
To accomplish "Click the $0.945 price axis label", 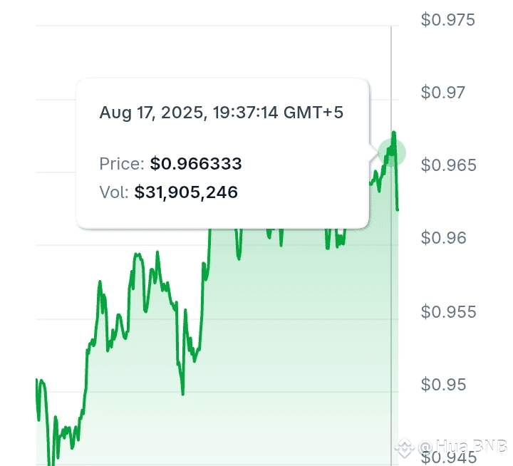I will (448, 457).
